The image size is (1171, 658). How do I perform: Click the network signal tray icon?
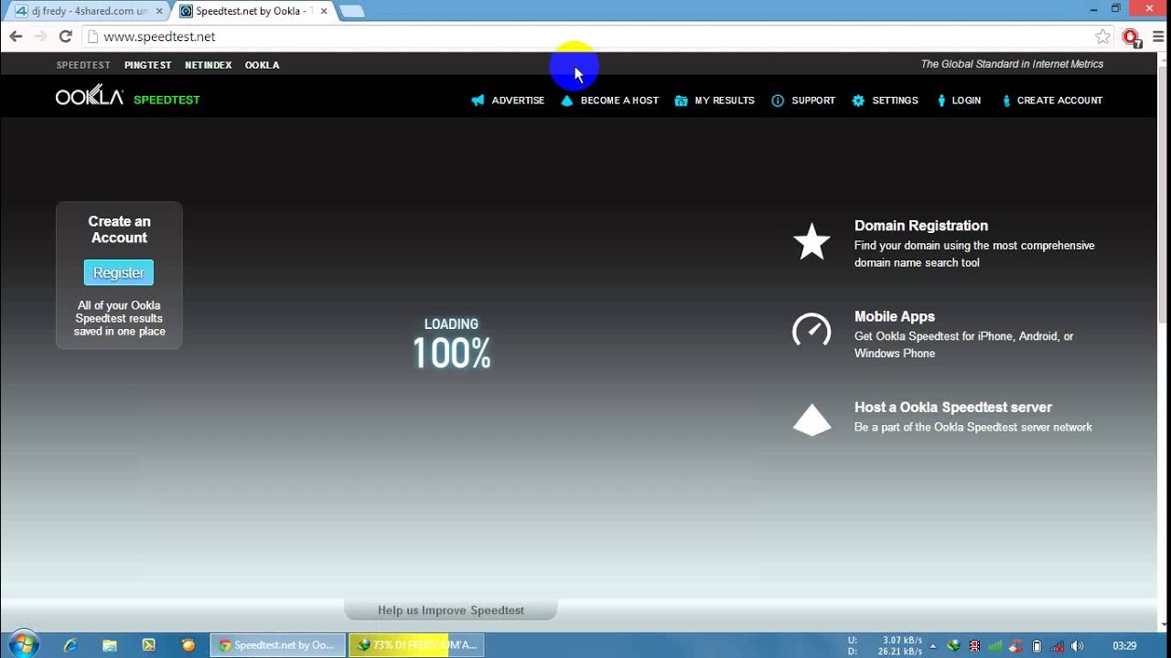(x=1057, y=645)
